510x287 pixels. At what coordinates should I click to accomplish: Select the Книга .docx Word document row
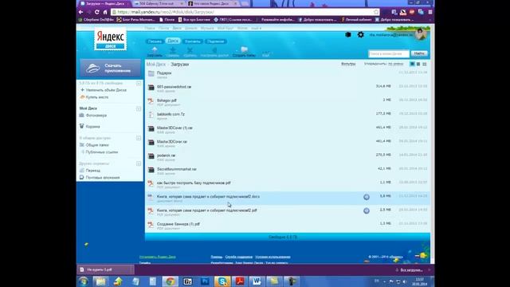point(288,199)
